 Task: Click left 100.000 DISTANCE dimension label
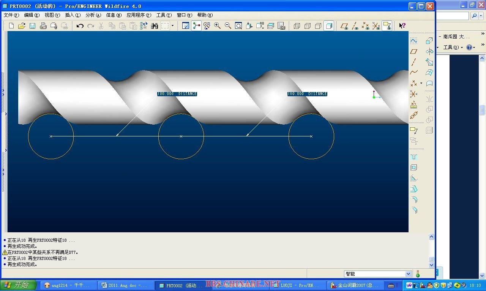tap(177, 94)
